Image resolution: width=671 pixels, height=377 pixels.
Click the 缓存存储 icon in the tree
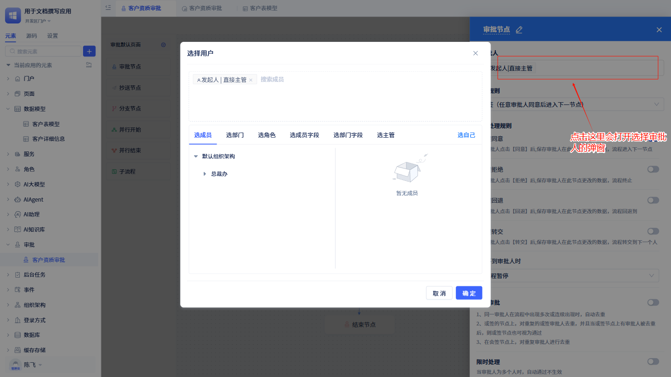pyautogui.click(x=18, y=350)
